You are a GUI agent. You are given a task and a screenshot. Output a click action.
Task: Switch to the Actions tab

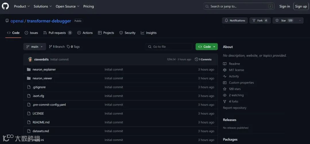[x=85, y=33]
